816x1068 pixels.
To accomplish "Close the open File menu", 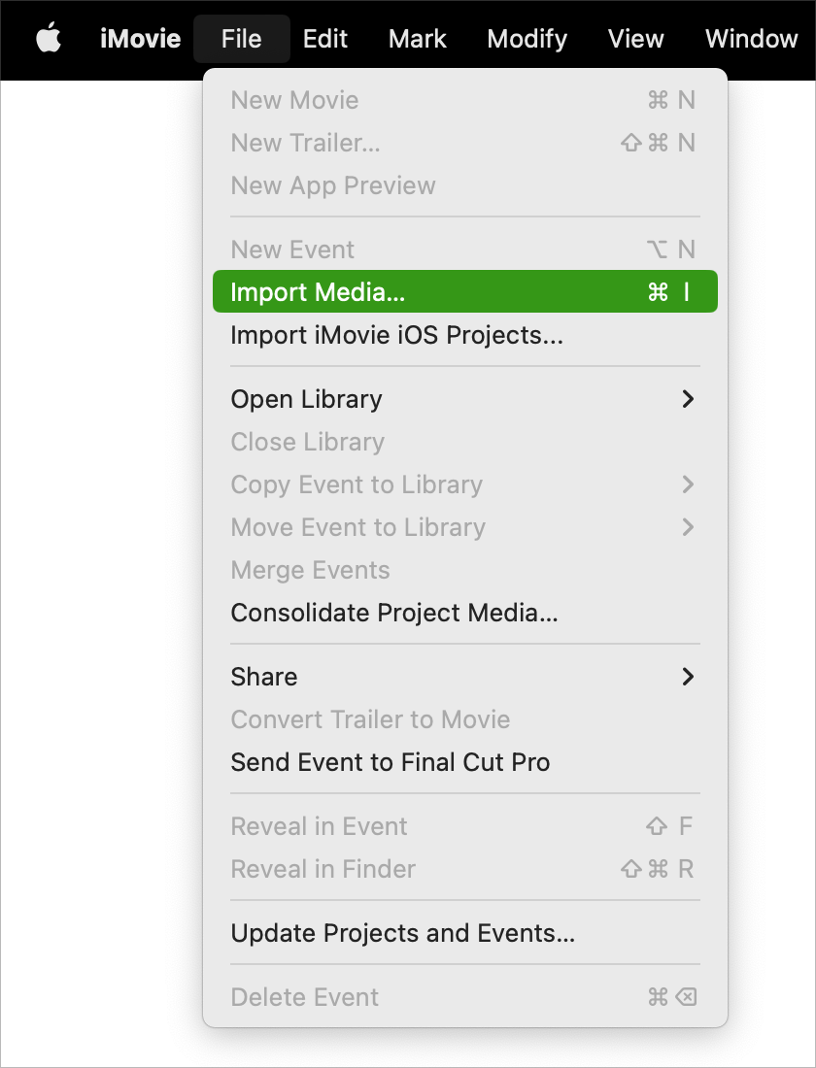I will click(x=241, y=39).
